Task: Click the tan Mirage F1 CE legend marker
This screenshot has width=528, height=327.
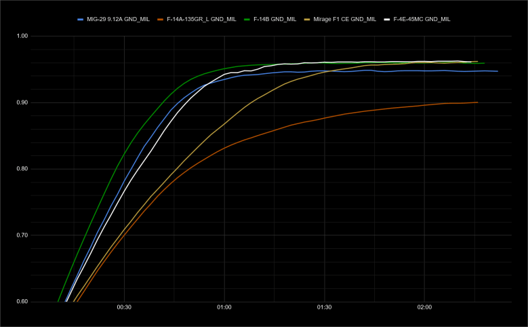Action: (311, 20)
